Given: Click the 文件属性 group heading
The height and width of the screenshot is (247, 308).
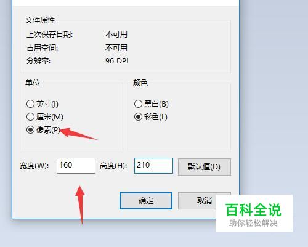Looking at the screenshot, I should (x=40, y=20).
